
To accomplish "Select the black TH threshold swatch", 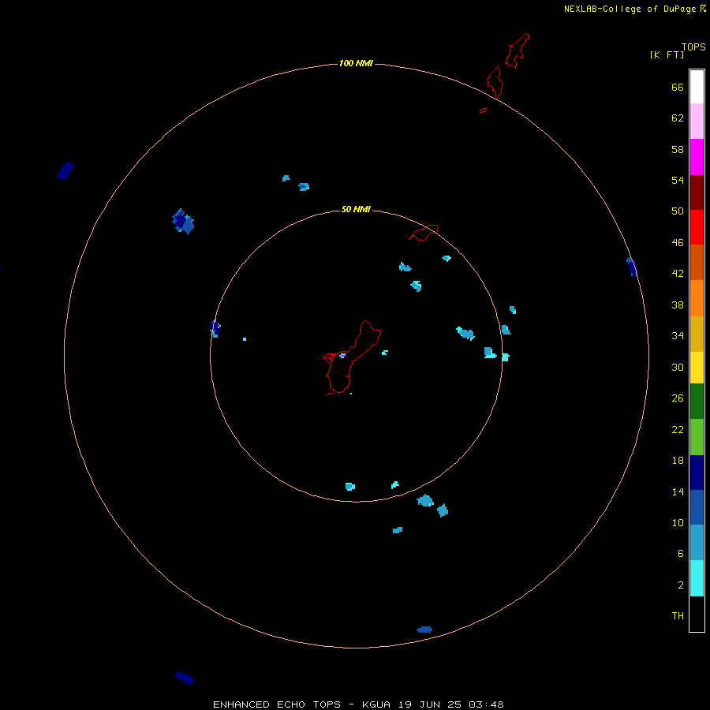I will click(x=697, y=614).
